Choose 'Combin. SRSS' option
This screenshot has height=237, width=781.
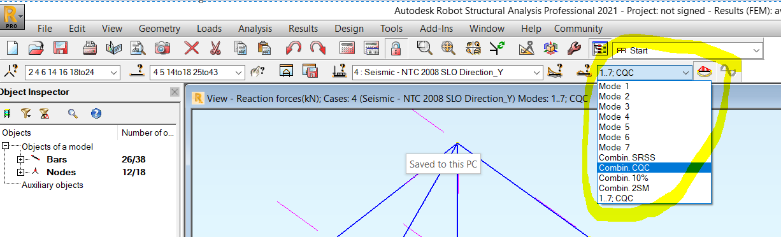[654, 157]
